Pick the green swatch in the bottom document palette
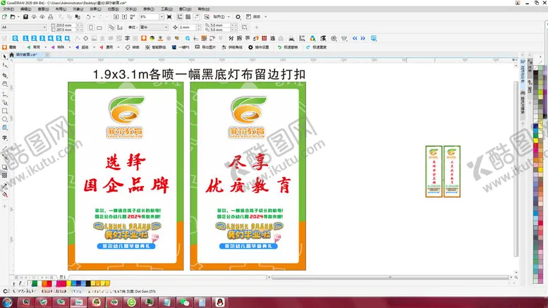This screenshot has height=308, width=548. [35, 283]
